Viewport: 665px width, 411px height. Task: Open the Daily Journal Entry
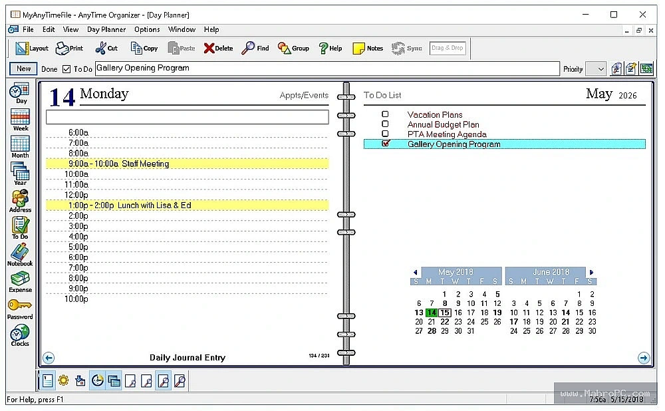tap(188, 358)
